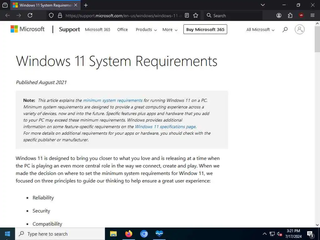Open muted volume tray icon
Screen dimensions: 320x240
[279, 234]
